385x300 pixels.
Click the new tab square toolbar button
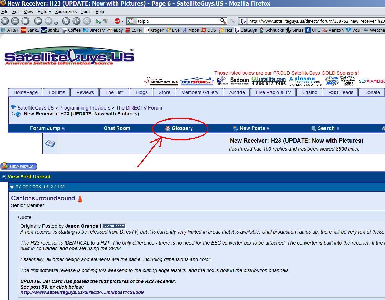point(25,21)
